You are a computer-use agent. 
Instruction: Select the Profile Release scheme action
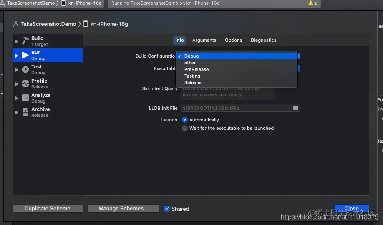48,83
